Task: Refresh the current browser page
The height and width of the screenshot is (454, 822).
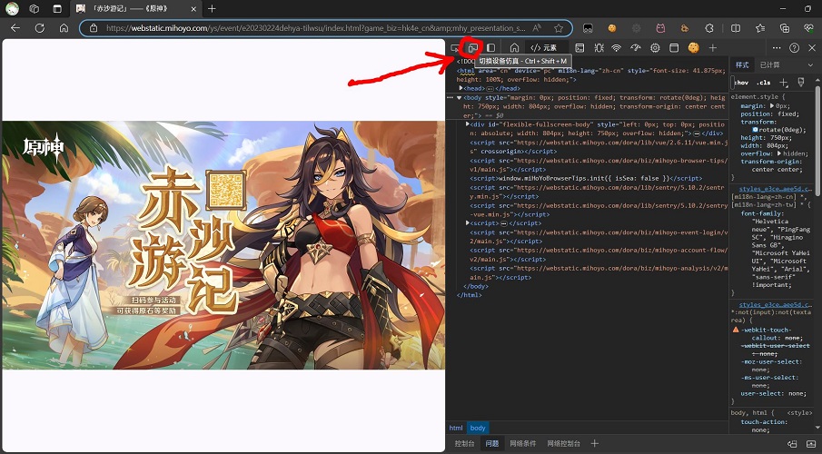Action: [39, 28]
